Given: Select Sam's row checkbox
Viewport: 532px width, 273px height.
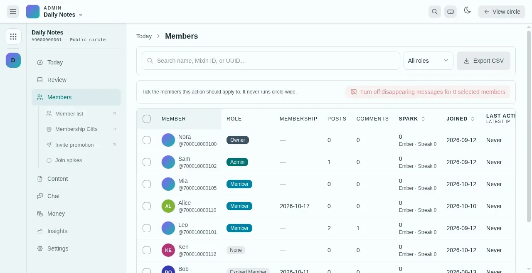Looking at the screenshot, I should (147, 162).
